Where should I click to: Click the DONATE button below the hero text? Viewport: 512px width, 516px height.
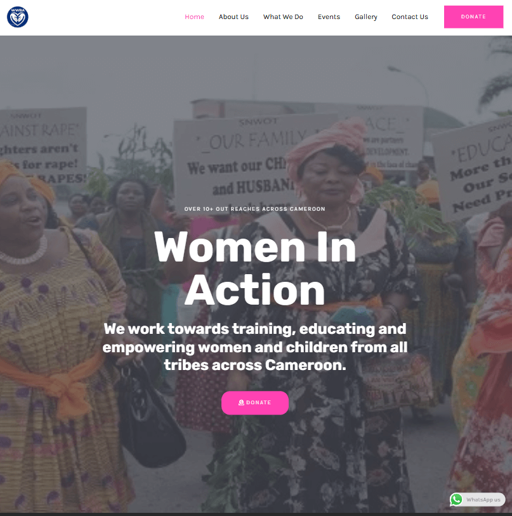[255, 403]
